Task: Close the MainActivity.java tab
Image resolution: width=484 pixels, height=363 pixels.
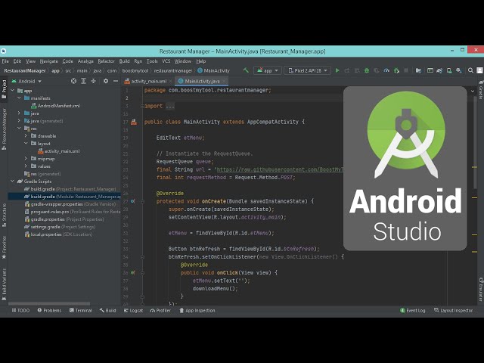Action: [x=224, y=81]
